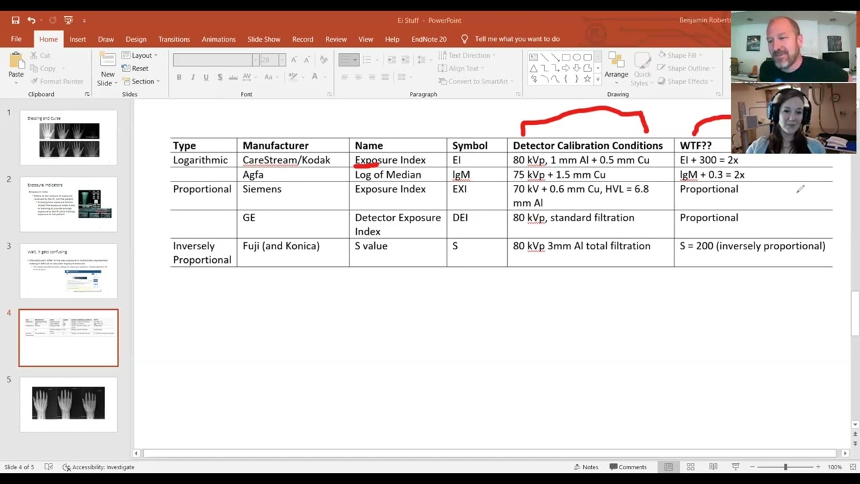
Task: Fit slide to current window
Action: point(853,467)
